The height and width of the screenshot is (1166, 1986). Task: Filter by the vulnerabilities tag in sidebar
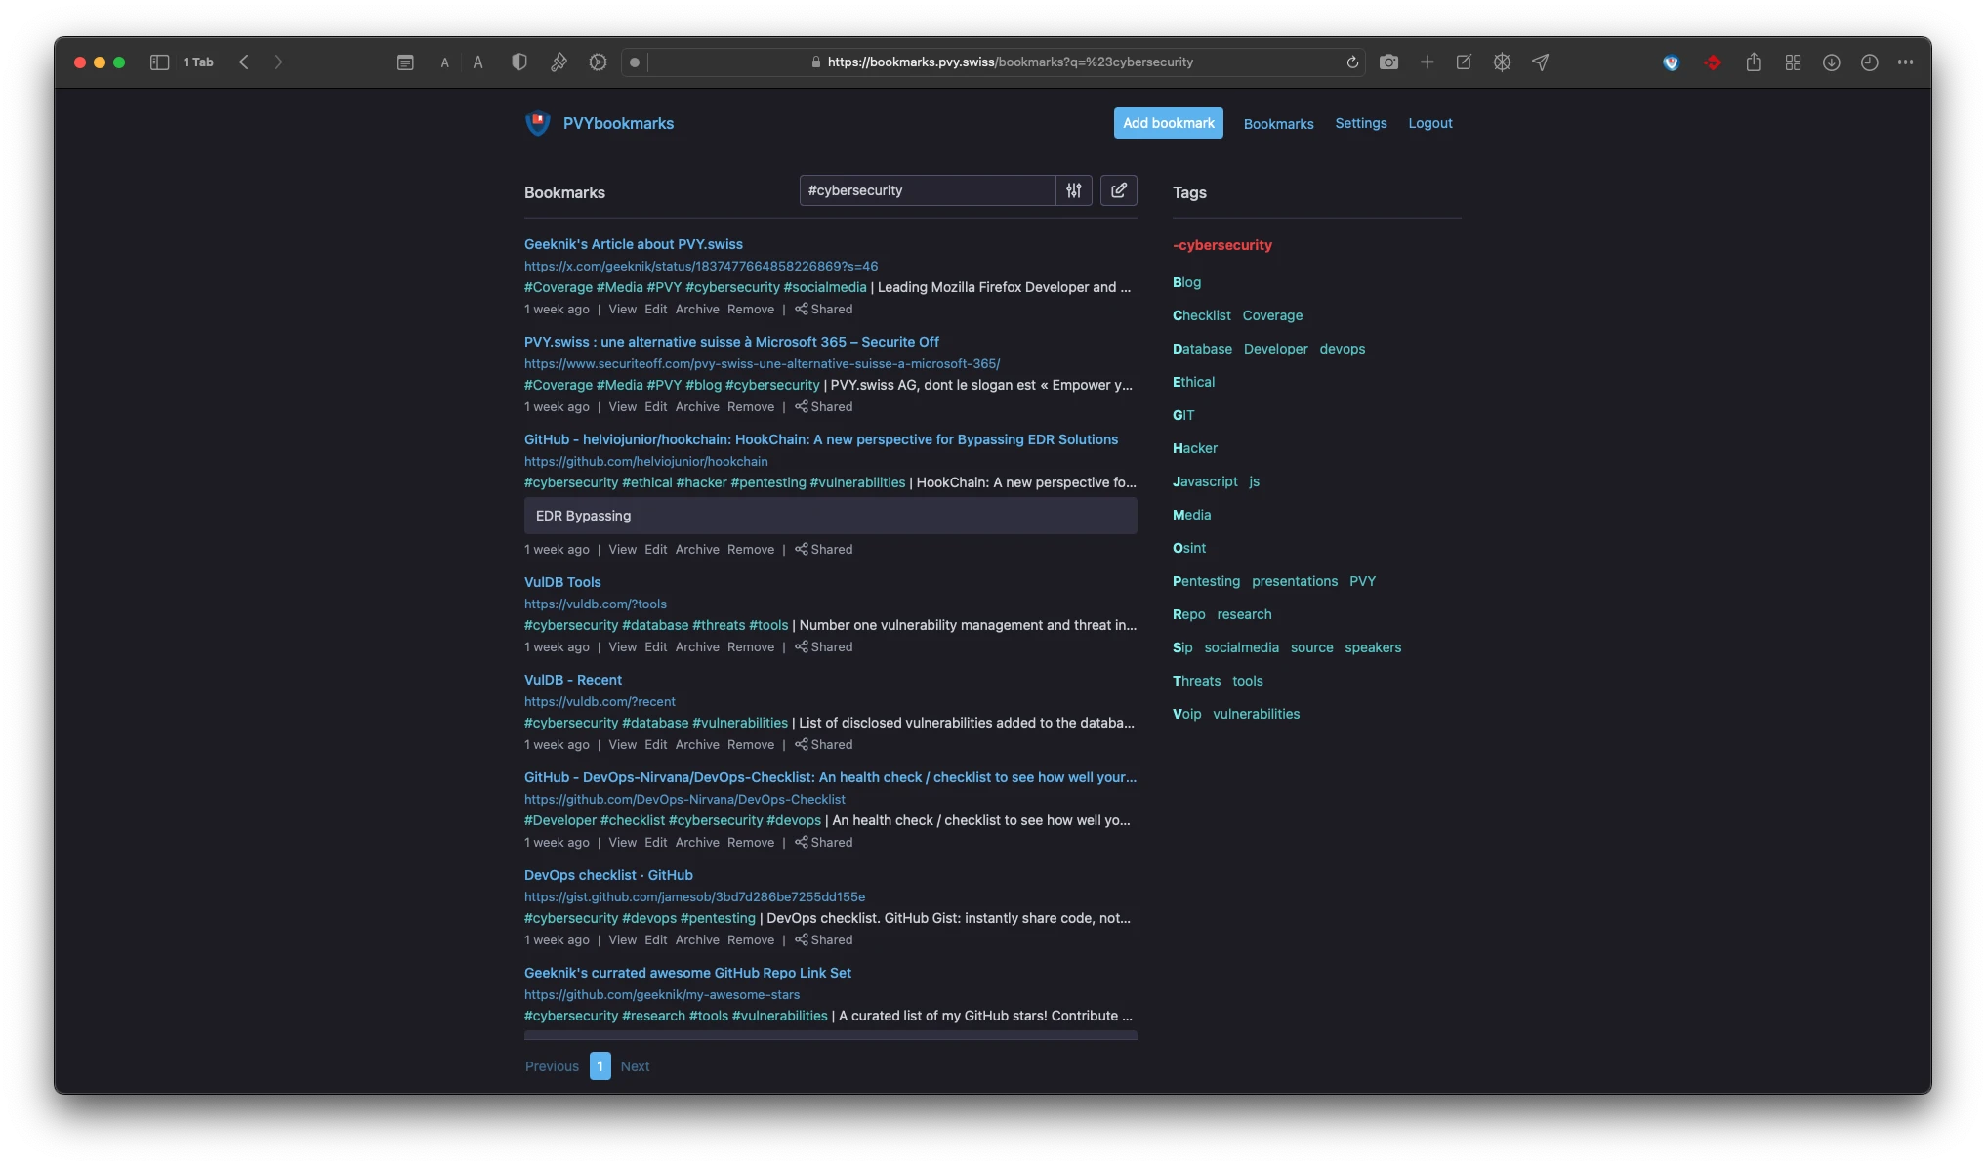click(1256, 714)
